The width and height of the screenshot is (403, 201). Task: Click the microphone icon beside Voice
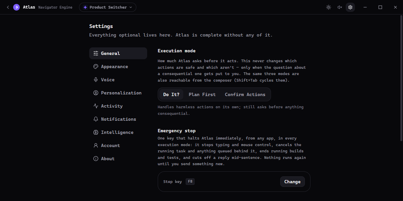pyautogui.click(x=96, y=80)
